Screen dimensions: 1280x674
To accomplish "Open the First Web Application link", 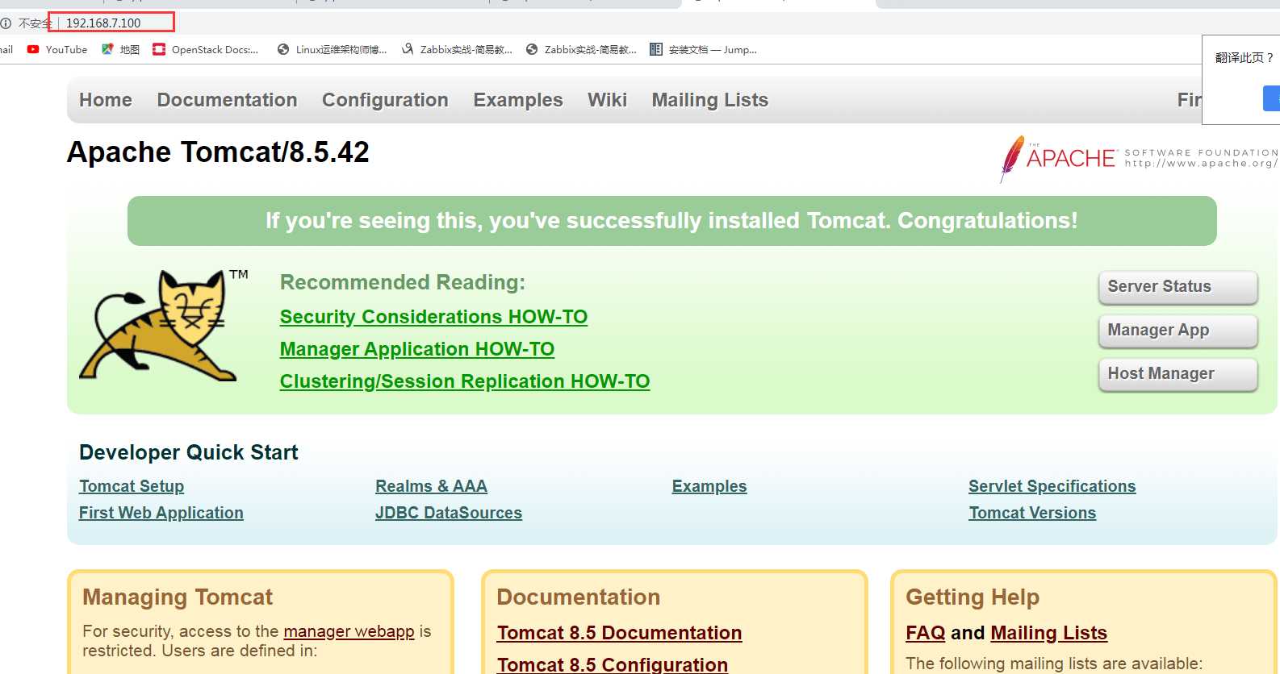I will (161, 513).
